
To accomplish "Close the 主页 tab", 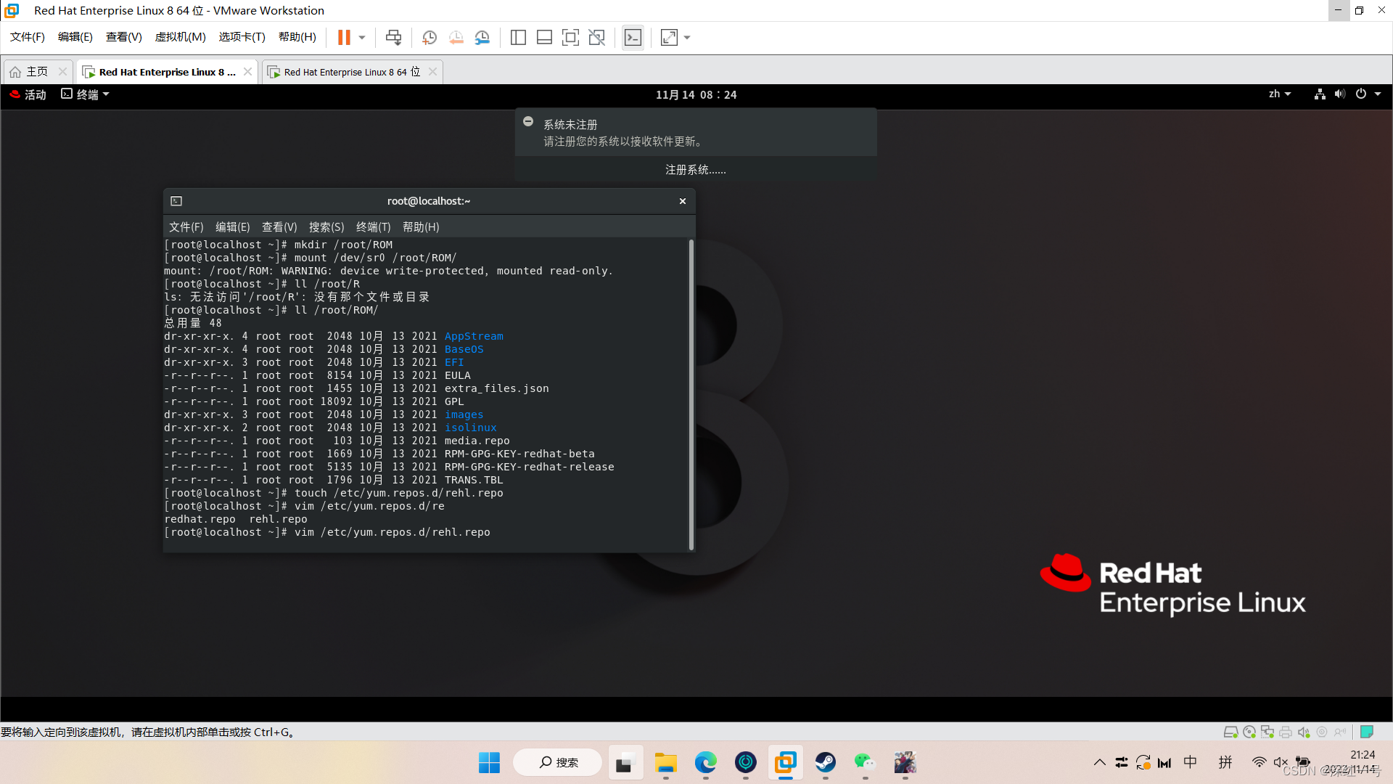I will (62, 72).
